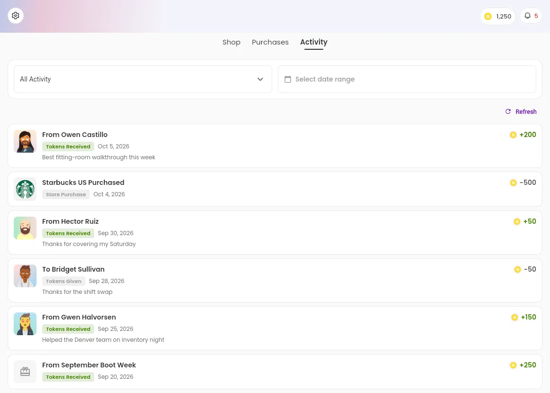The image size is (550, 393).
Task: Open From September Boot Week entry
Action: click(x=275, y=372)
